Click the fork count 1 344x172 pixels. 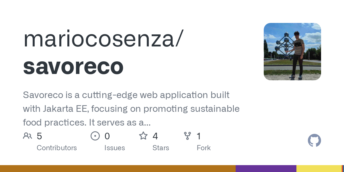point(199,136)
